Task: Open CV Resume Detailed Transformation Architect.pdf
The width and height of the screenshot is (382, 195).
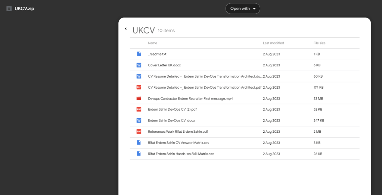Action: click(205, 87)
